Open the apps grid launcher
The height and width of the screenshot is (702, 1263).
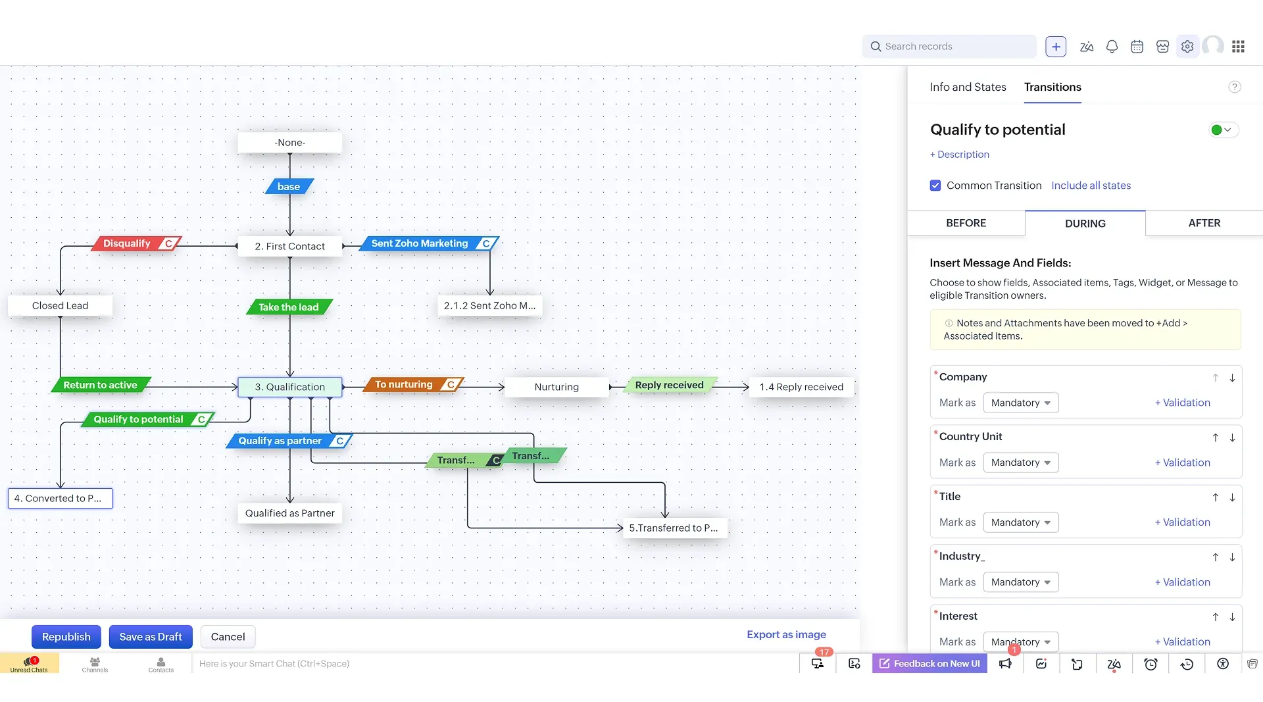pos(1238,47)
